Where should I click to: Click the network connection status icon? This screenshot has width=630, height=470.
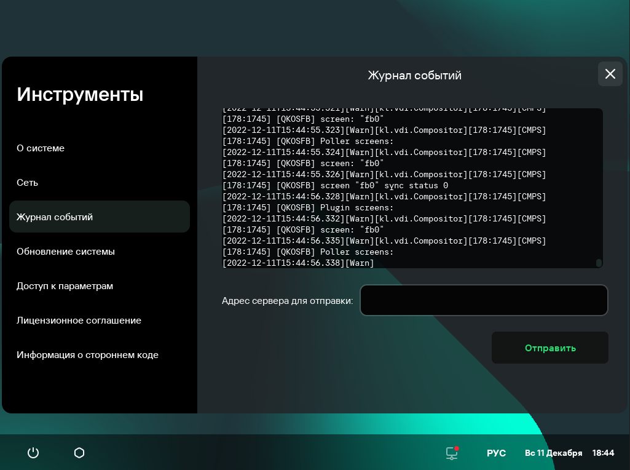pos(452,453)
